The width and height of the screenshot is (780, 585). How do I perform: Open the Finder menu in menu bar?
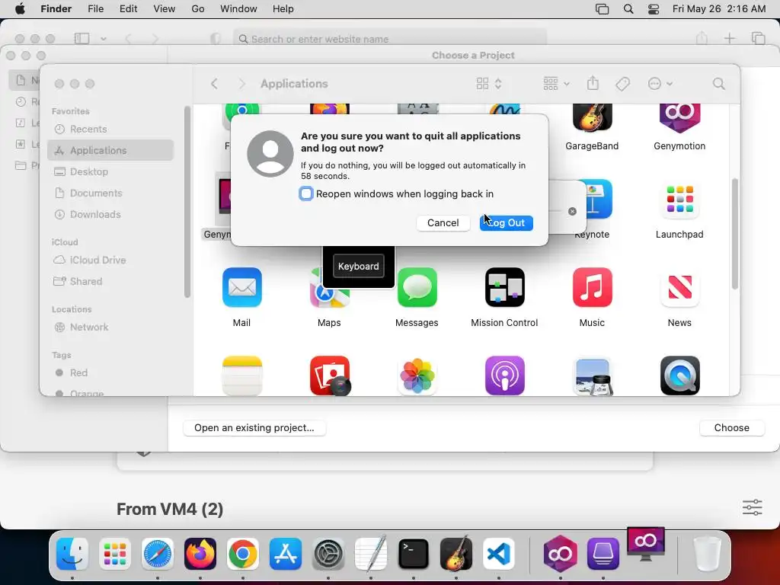(x=56, y=9)
